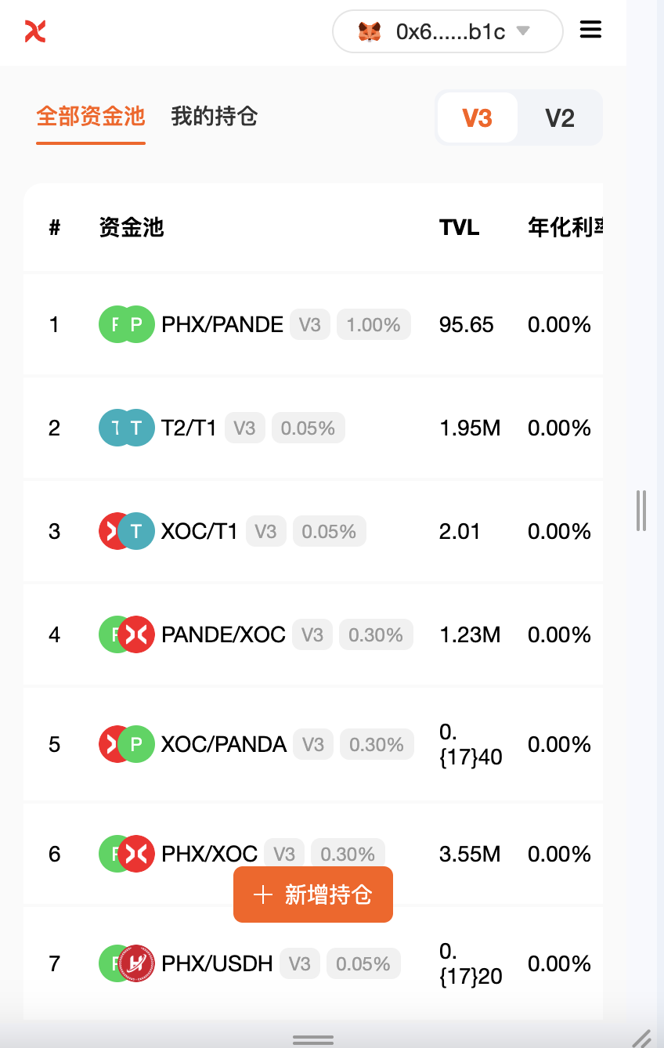Select the 我的持仓 tab

click(x=215, y=117)
